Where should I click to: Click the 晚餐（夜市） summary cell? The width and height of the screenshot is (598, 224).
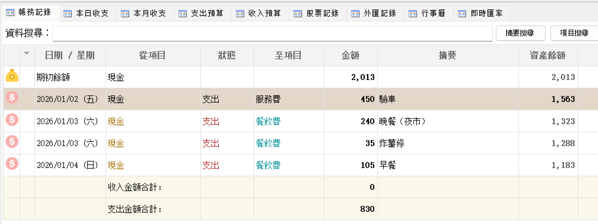click(x=448, y=121)
